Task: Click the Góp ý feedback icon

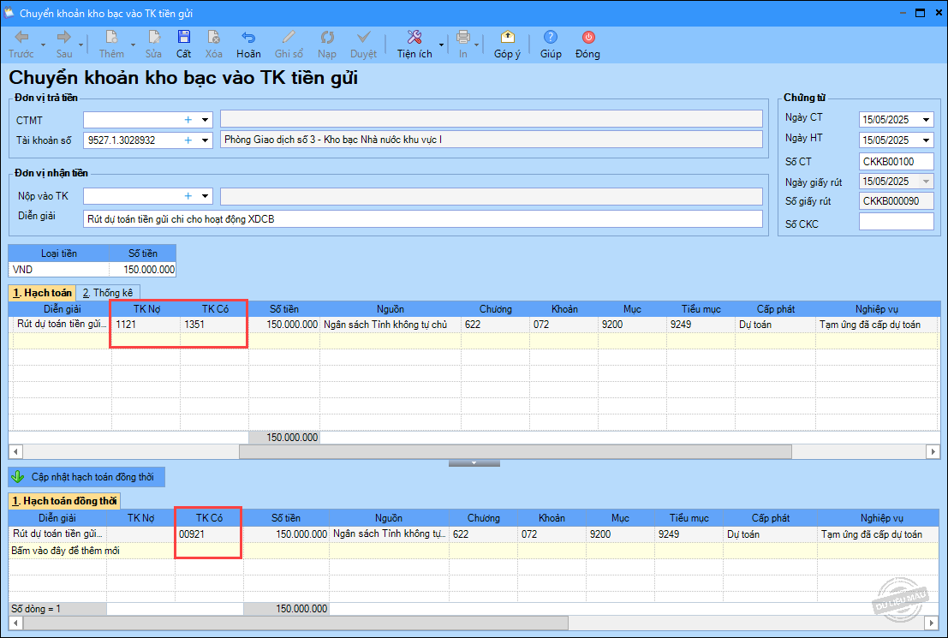Action: click(507, 38)
